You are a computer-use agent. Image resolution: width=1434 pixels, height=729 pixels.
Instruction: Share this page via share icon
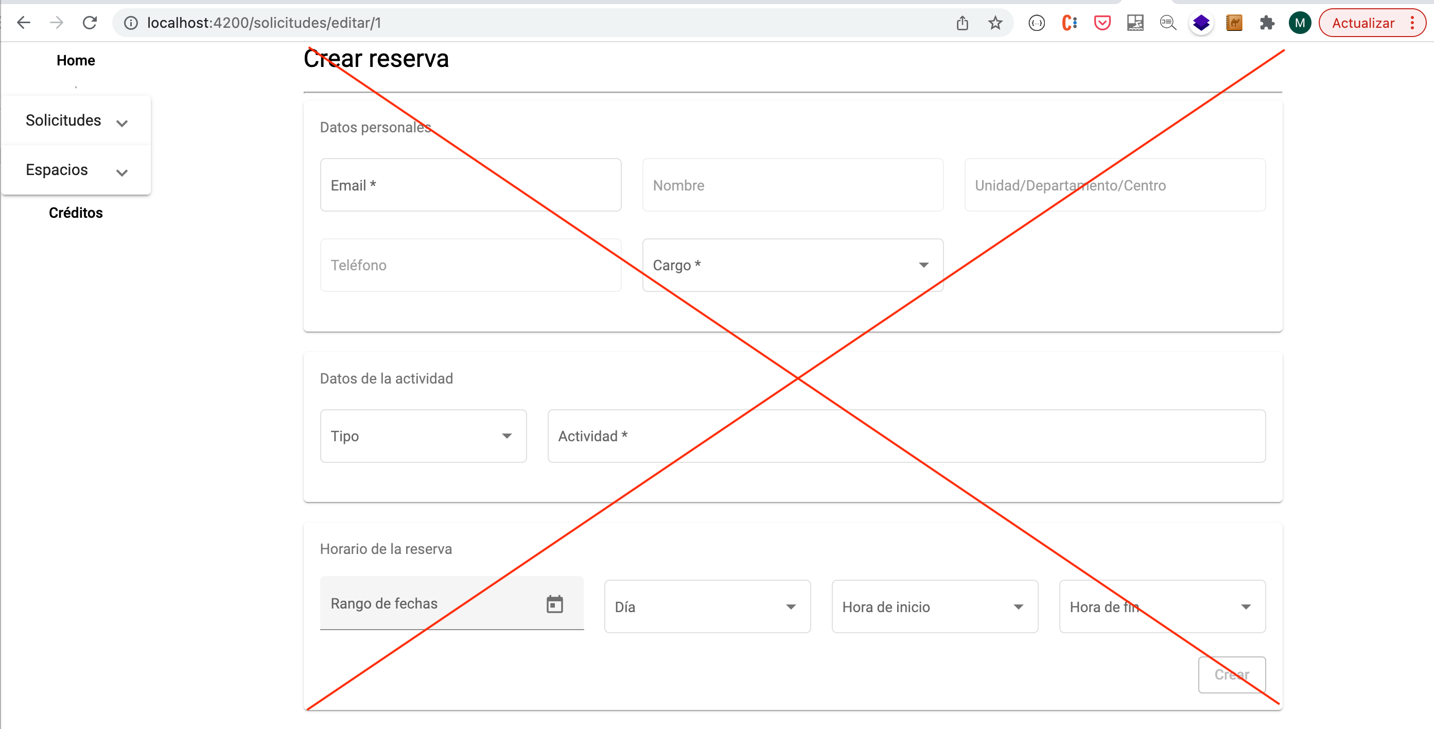coord(962,23)
